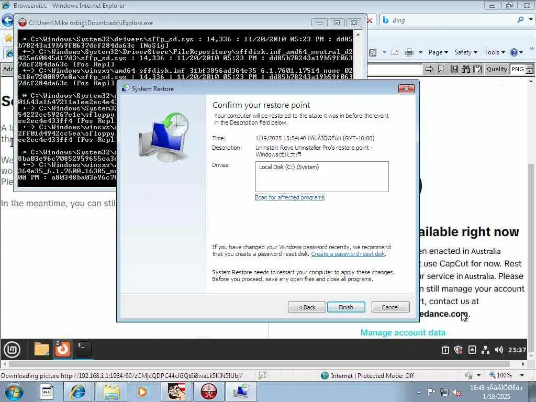
Task: Click the Browservice bookmarks page icon
Action: coord(454,69)
